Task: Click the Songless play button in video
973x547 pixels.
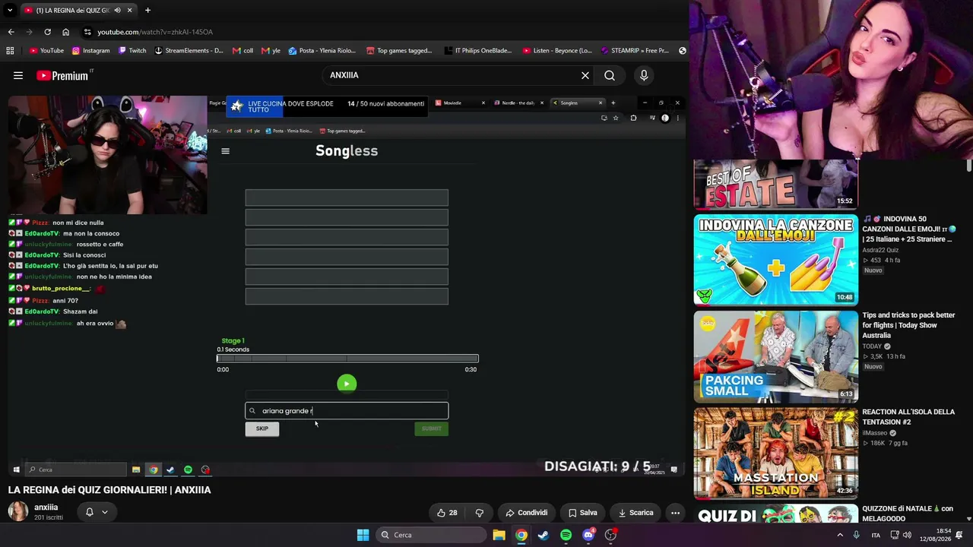Action: [x=347, y=384]
